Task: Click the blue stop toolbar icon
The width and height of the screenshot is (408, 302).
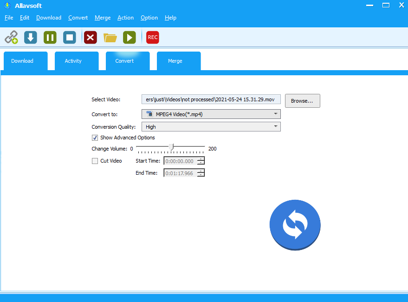Action: tap(70, 37)
